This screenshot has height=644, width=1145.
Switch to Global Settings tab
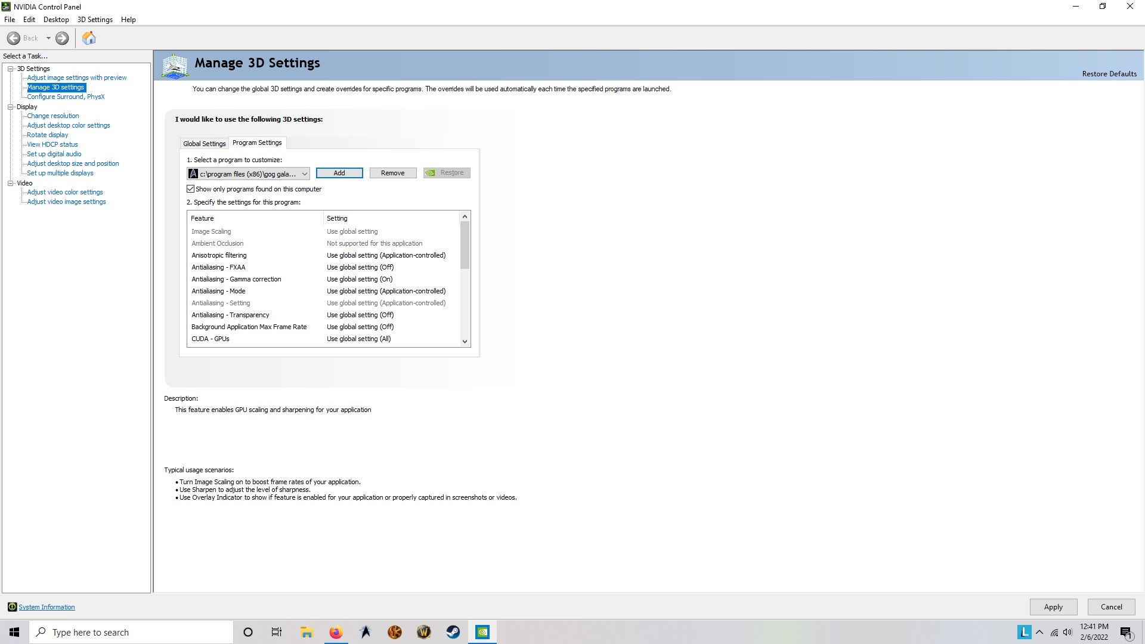point(205,144)
